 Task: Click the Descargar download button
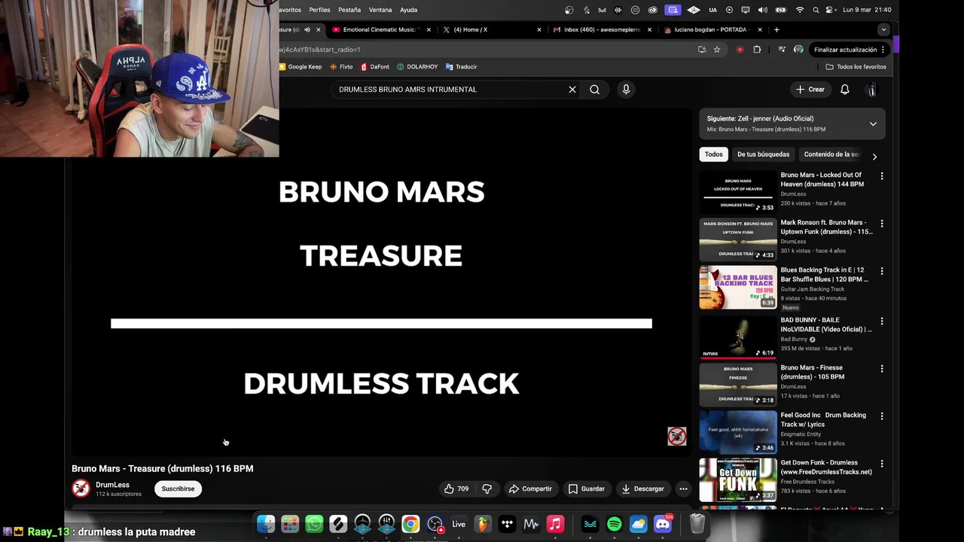tap(642, 489)
